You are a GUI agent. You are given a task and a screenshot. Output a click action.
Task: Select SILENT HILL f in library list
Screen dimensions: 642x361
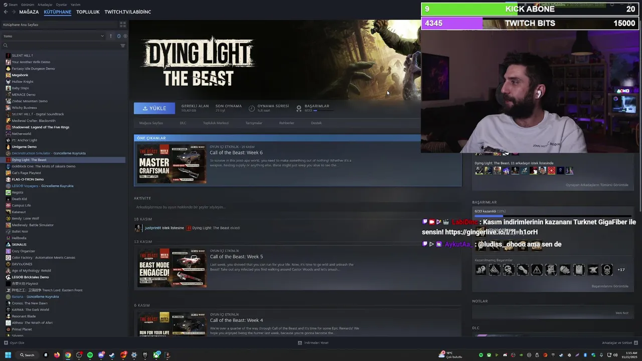pyautogui.click(x=22, y=56)
